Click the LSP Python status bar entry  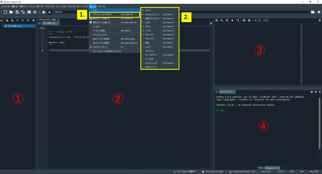(x=184, y=171)
